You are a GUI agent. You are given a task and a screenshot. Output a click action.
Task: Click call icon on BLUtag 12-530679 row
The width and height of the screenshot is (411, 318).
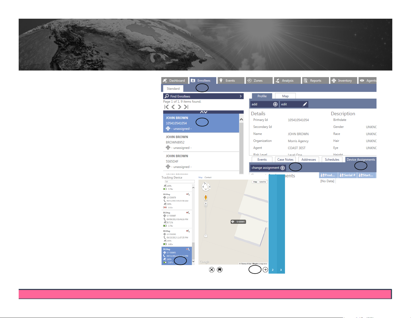pos(188,194)
